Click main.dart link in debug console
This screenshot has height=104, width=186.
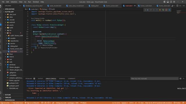tap(182, 88)
